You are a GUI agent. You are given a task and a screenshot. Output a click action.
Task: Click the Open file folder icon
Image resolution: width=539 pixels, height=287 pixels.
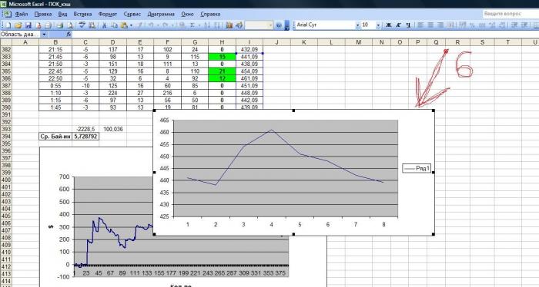(x=18, y=25)
